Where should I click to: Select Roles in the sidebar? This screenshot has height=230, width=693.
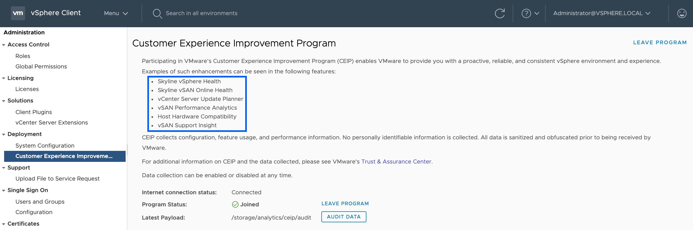point(23,56)
